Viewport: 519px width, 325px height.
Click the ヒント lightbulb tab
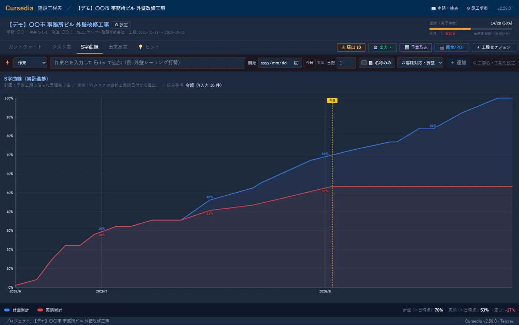click(x=149, y=47)
